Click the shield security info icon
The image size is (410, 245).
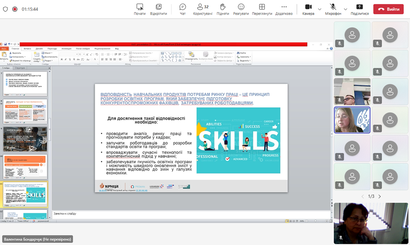tap(5, 9)
